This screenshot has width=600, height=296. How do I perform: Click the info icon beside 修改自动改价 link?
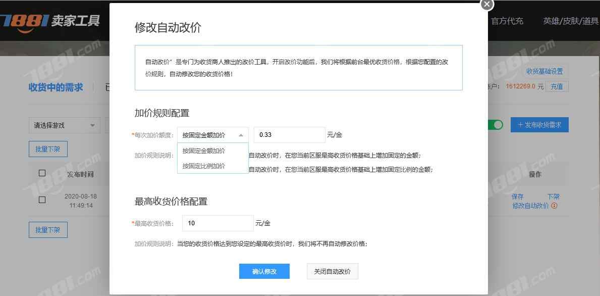pyautogui.click(x=554, y=206)
